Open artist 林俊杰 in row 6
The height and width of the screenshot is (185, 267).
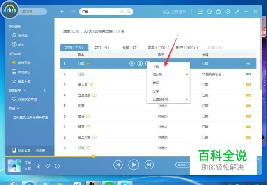coord(163,116)
